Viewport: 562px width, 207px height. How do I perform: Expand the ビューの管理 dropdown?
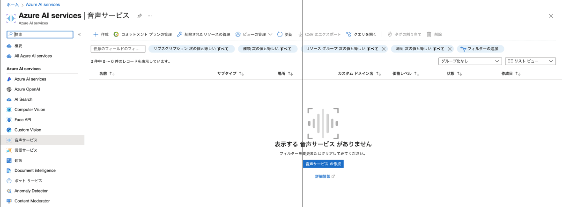pos(254,34)
